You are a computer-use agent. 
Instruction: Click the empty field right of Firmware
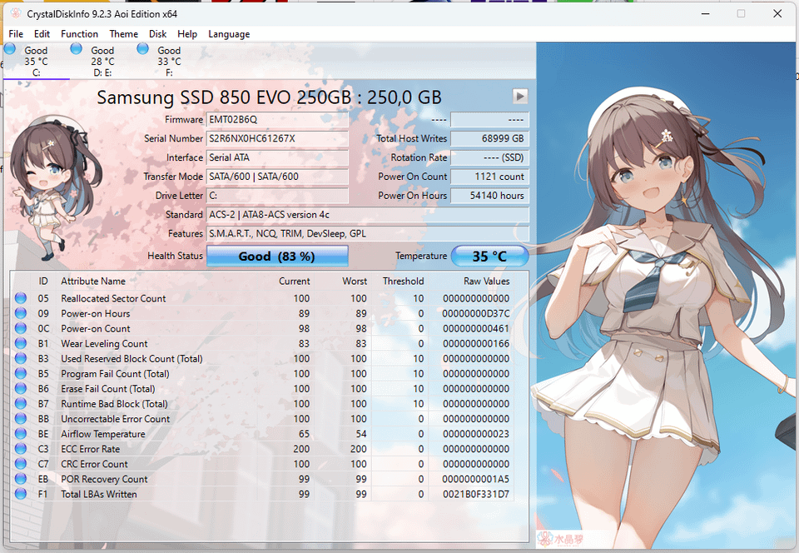[489, 119]
